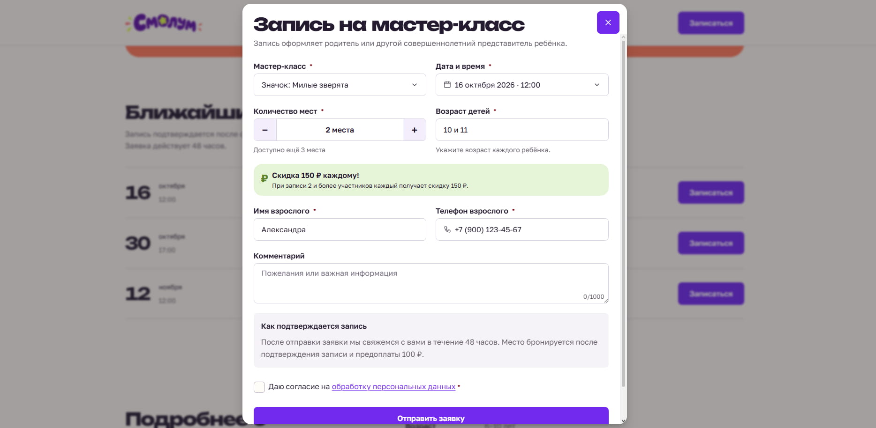
Task: Click the phone icon in the phone field
Action: coord(447,229)
